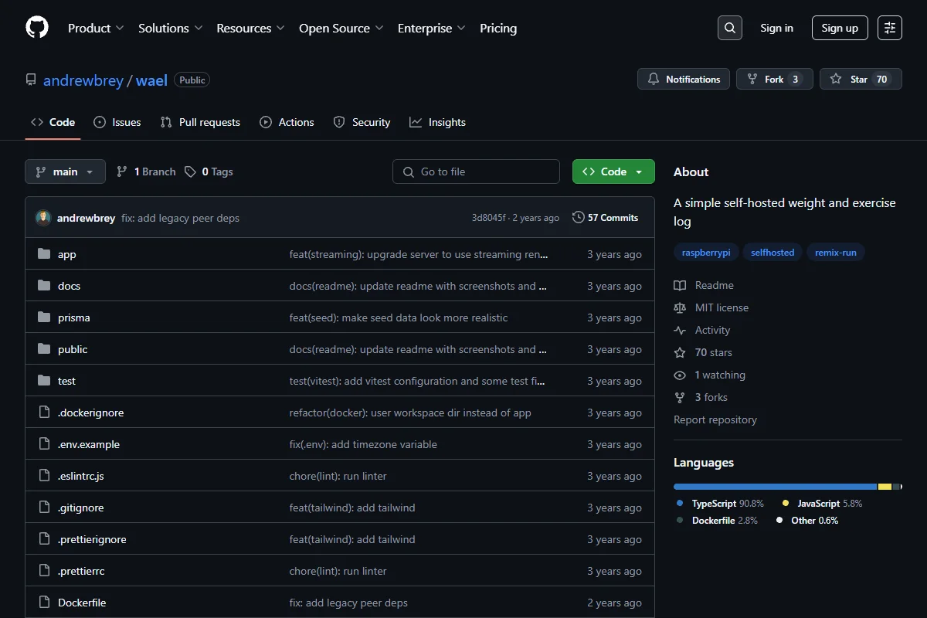The width and height of the screenshot is (927, 618).
Task: Click the TypeScript segment of language bar
Action: click(775, 487)
